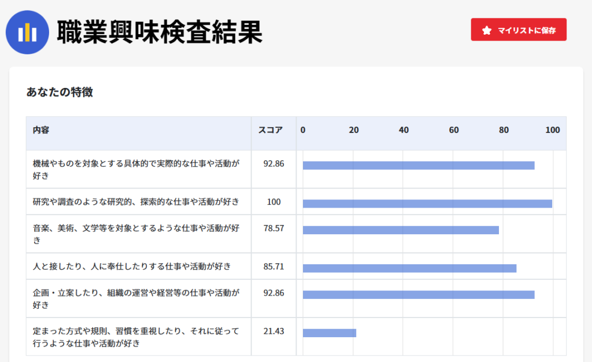This screenshot has height=362, width=592.
Task: Click the 40 axis label in chart header
Action: (404, 130)
